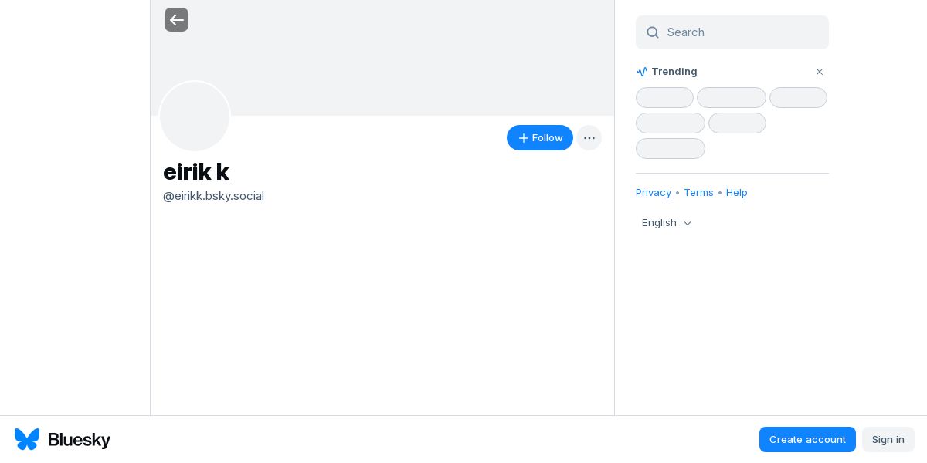Open eirik k's profile avatar
The image size is (927, 463).
[195, 117]
